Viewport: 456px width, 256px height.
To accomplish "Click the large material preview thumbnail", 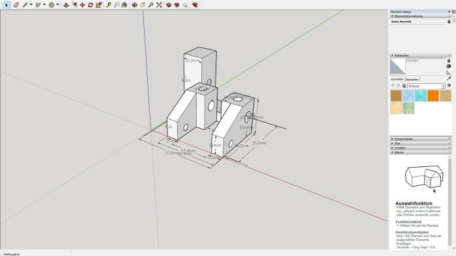I will [x=397, y=66].
